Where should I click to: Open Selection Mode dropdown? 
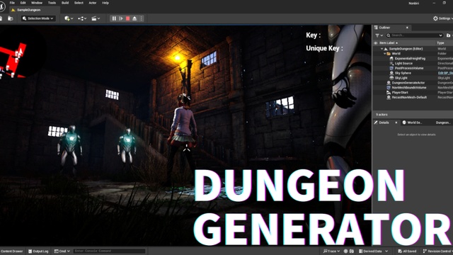pos(38,18)
